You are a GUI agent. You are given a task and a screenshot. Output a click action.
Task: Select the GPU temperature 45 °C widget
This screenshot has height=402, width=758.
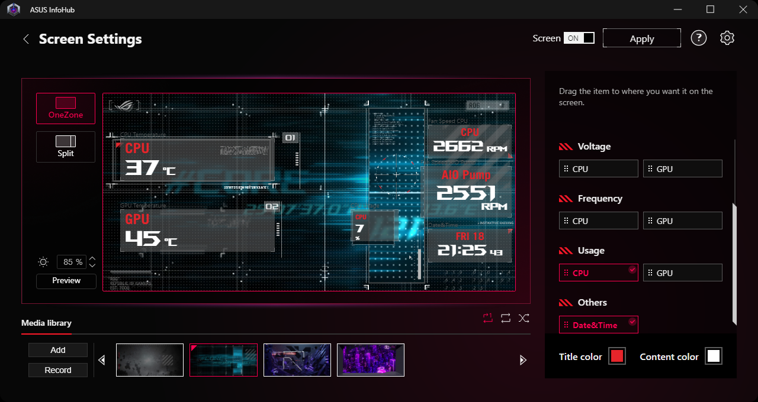point(197,231)
